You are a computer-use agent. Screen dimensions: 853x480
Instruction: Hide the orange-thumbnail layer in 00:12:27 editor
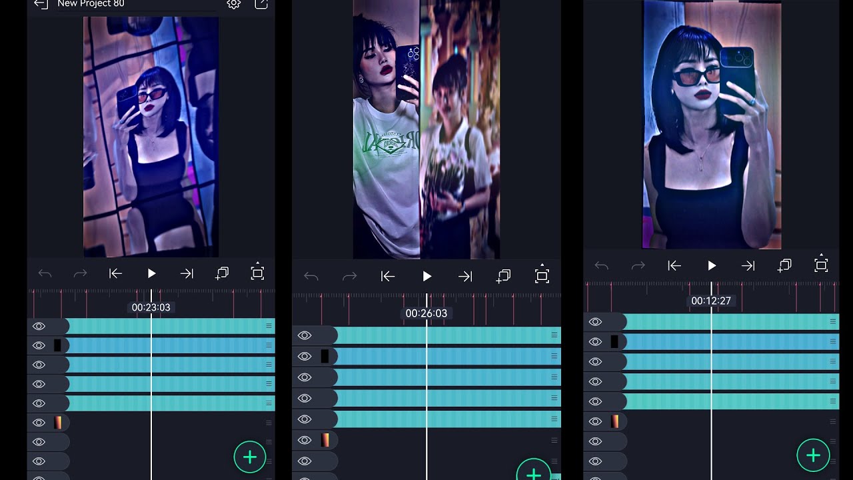coord(595,421)
